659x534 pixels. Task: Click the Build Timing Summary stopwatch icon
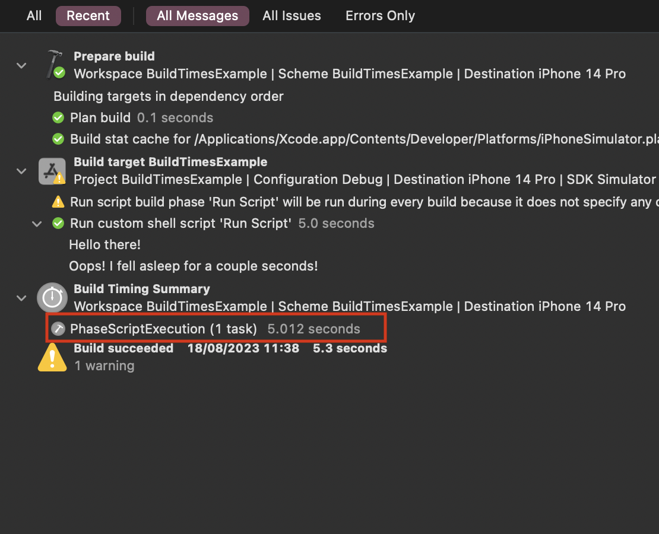(52, 297)
